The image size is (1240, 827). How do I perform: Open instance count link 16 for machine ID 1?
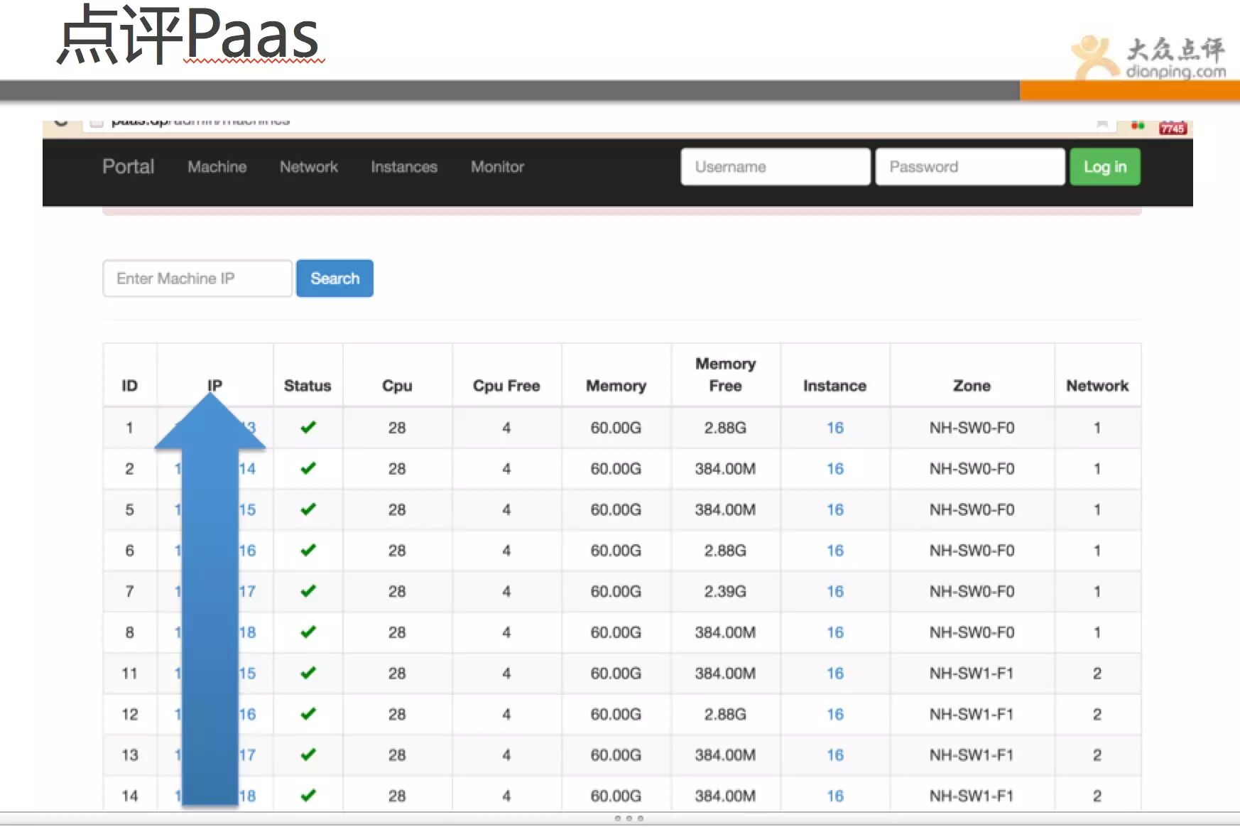pos(835,428)
